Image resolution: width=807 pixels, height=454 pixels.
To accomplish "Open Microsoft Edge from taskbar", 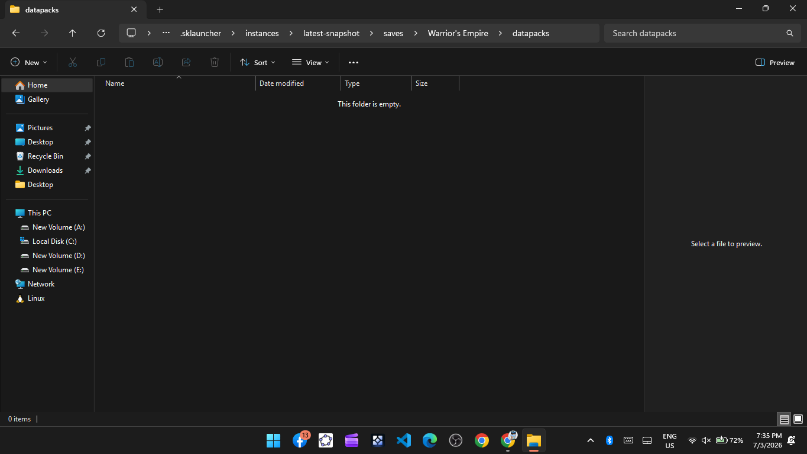I will (x=430, y=440).
